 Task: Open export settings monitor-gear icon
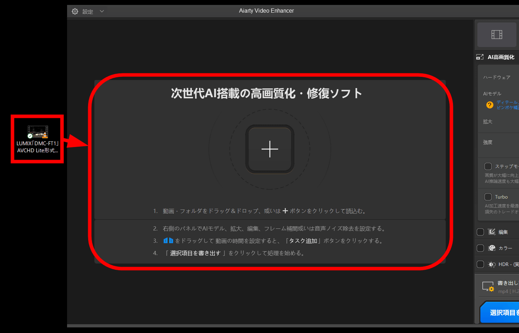[x=488, y=287]
